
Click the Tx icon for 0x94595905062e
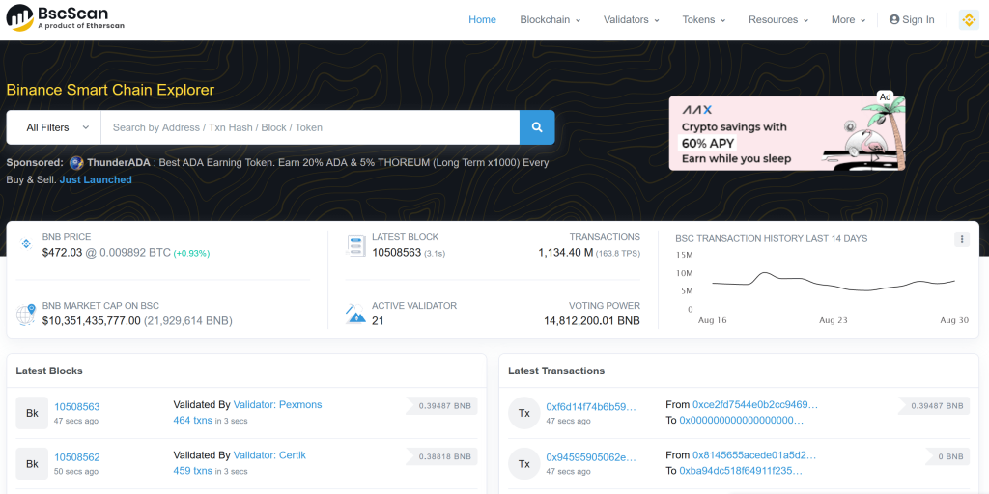click(524, 464)
